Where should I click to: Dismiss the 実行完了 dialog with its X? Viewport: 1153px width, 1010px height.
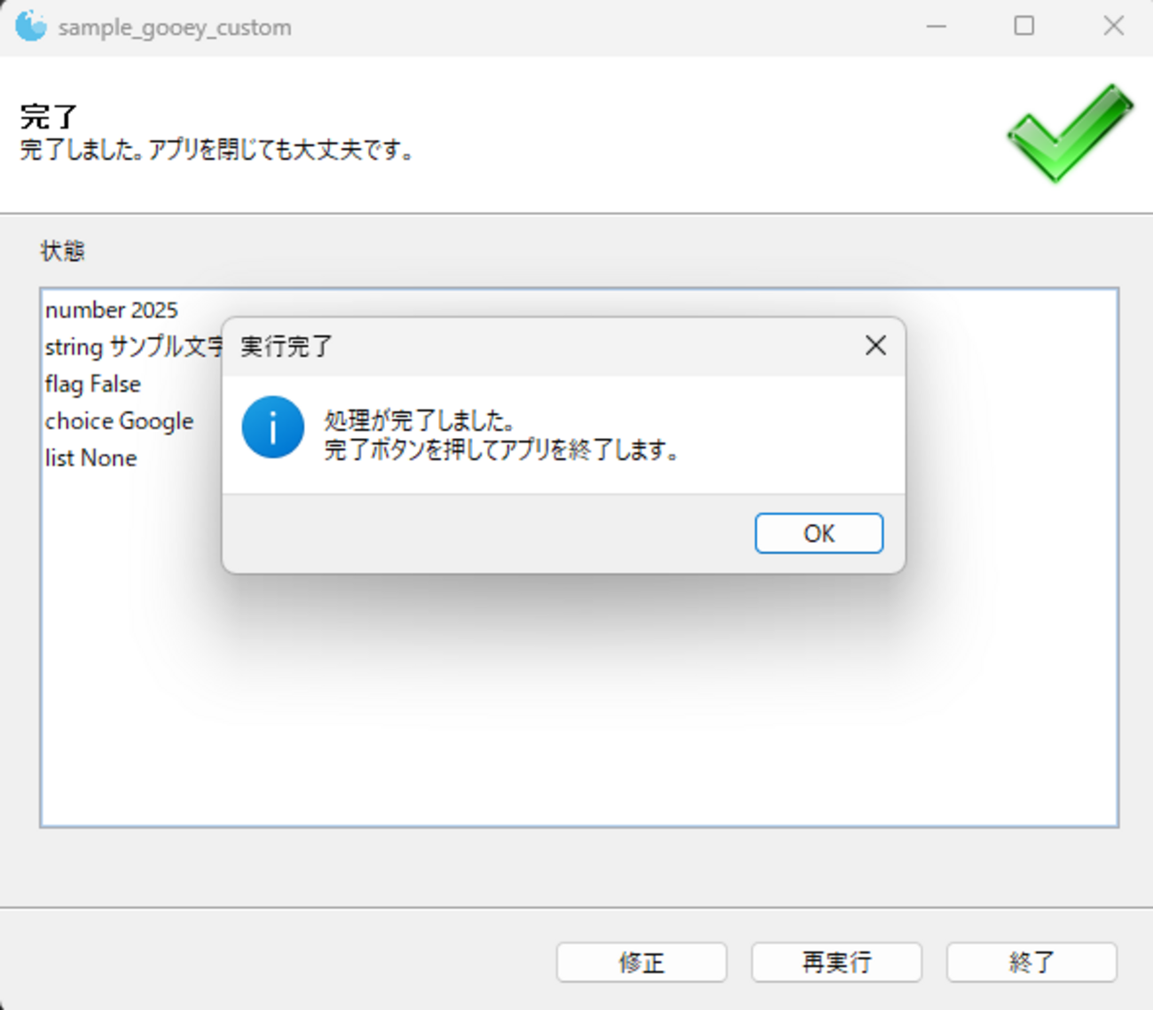pos(875,345)
